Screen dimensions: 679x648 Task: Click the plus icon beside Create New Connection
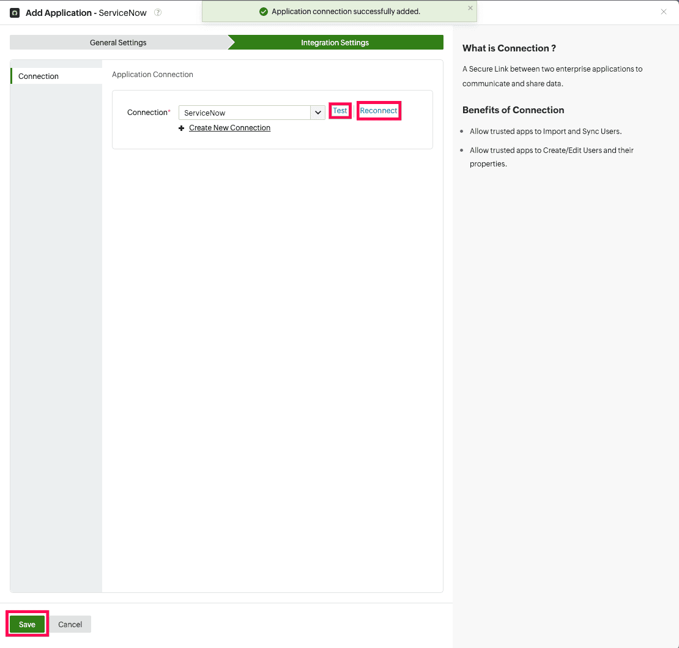(182, 128)
